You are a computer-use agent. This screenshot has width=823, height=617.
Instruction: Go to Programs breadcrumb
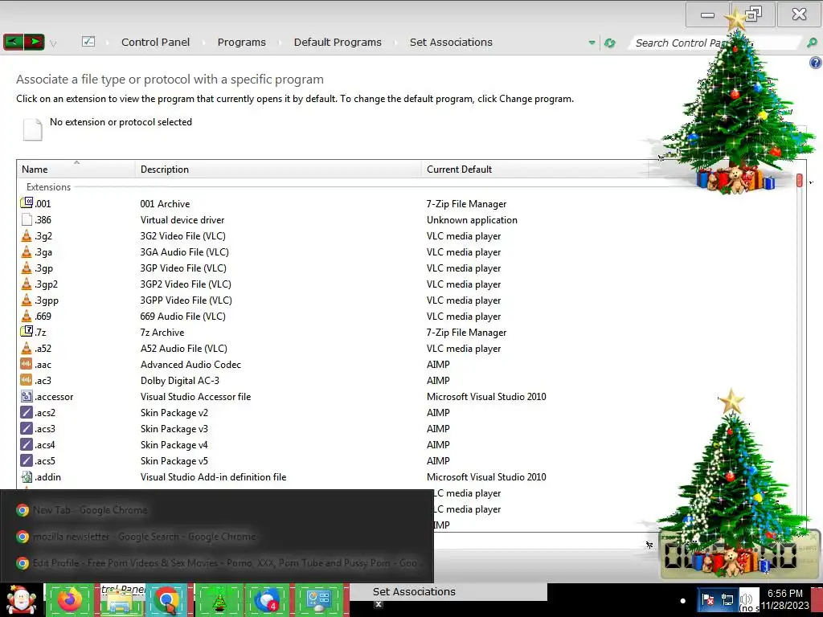[241, 43]
